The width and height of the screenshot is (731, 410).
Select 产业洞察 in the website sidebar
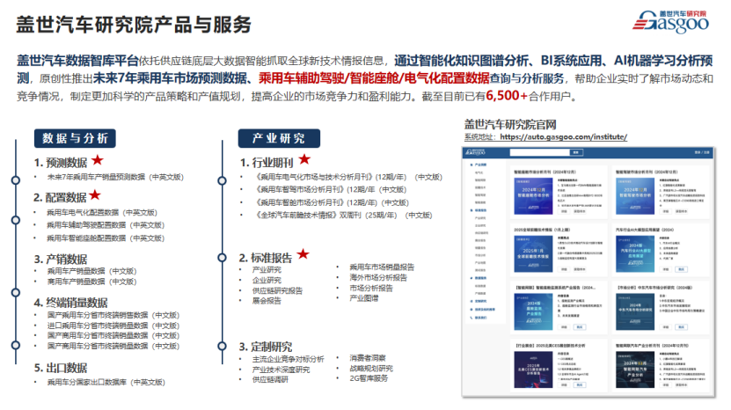coord(480,165)
